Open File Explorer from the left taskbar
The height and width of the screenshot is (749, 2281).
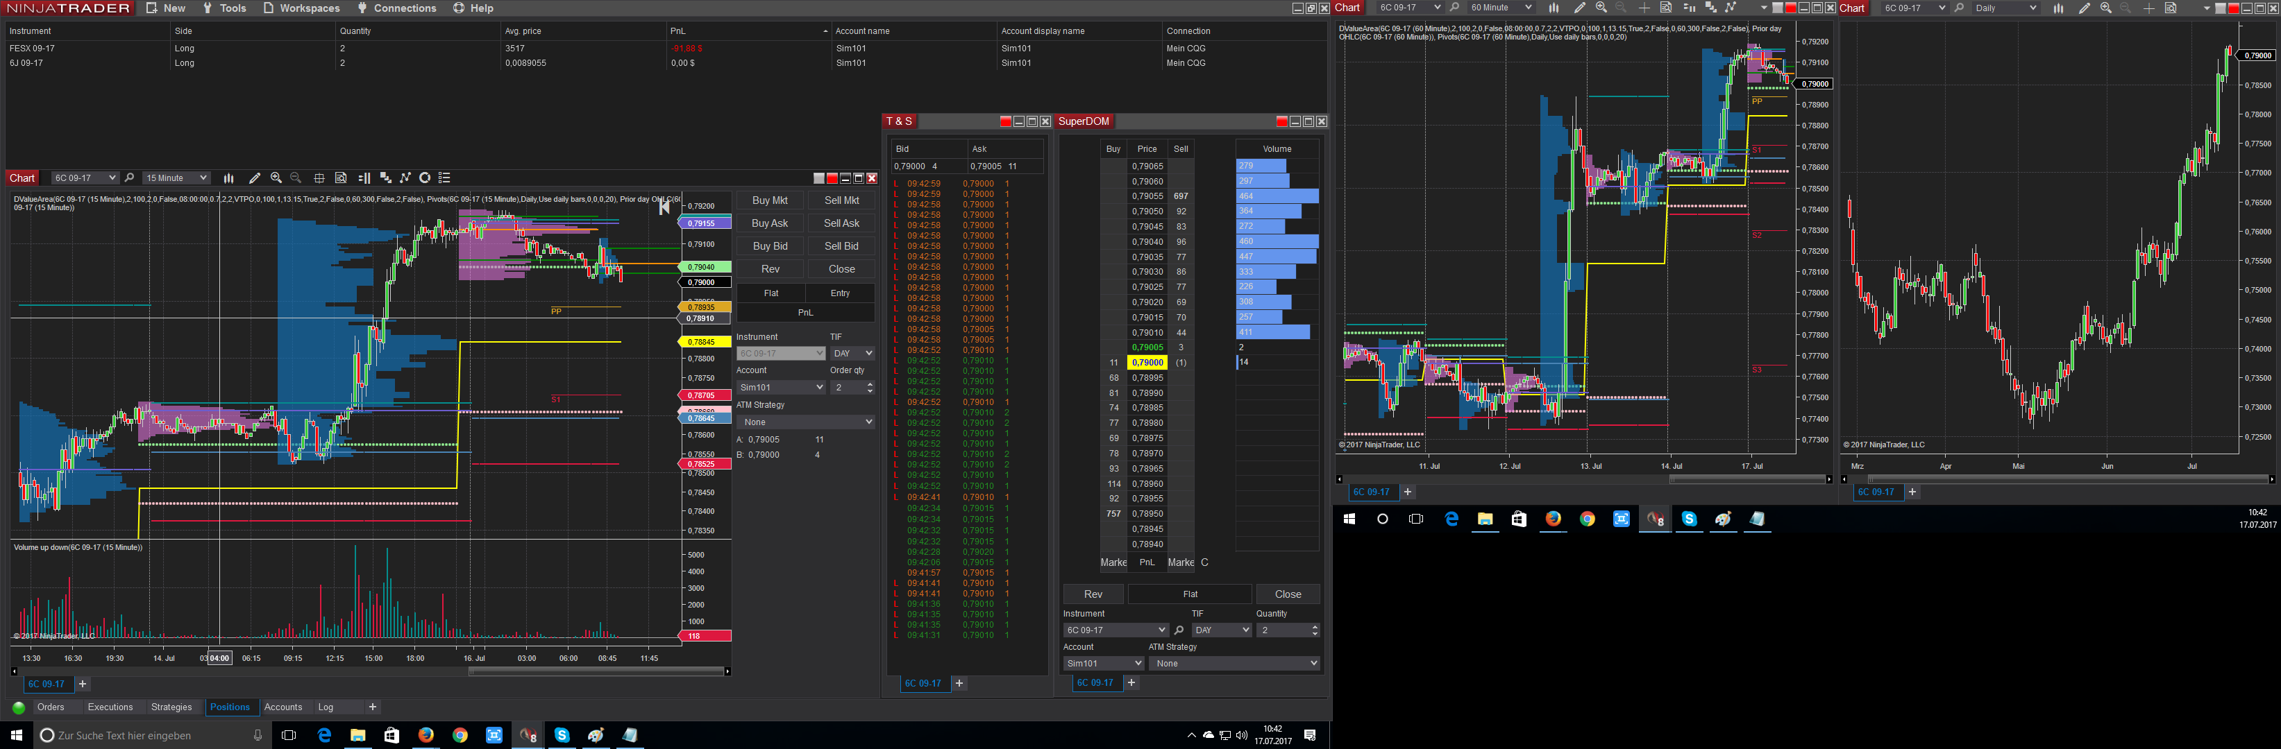[x=357, y=735]
